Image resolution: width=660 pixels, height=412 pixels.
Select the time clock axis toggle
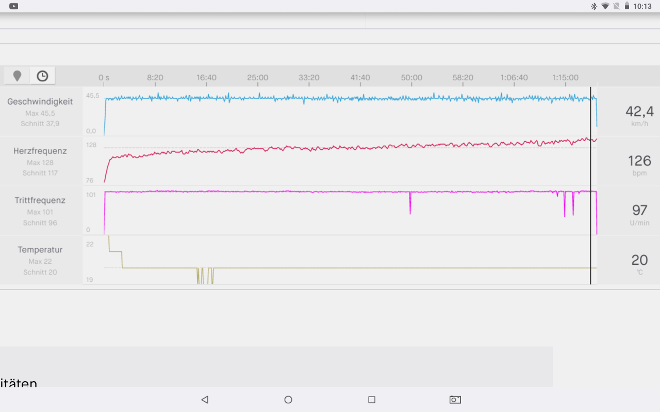point(42,76)
